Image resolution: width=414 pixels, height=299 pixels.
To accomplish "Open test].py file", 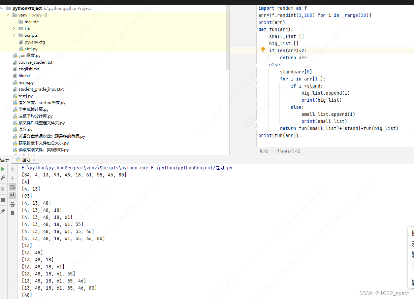I will pos(26,96).
